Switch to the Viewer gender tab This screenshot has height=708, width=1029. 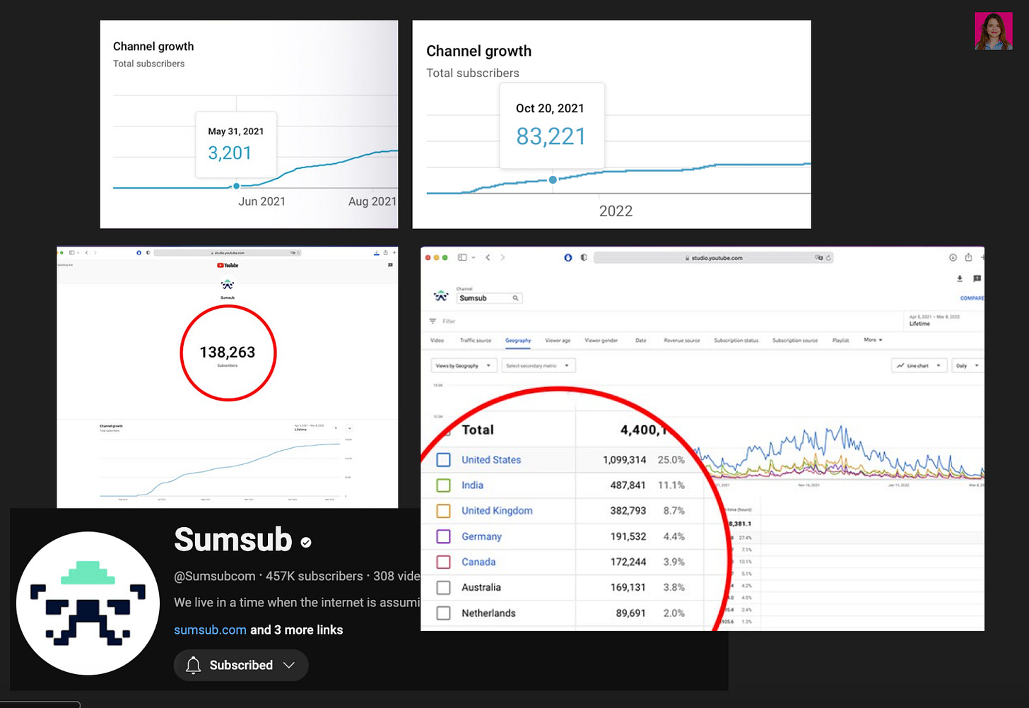coord(601,341)
